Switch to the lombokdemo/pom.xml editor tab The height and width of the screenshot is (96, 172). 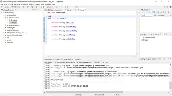coord(53,10)
